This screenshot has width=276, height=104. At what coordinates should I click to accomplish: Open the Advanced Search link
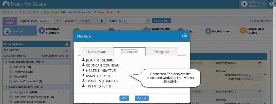click(261, 21)
